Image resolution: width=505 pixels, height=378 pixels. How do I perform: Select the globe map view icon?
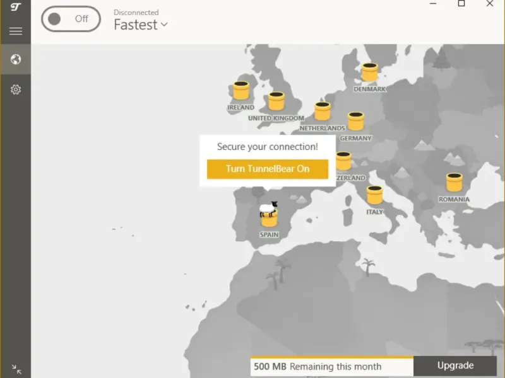click(15, 59)
